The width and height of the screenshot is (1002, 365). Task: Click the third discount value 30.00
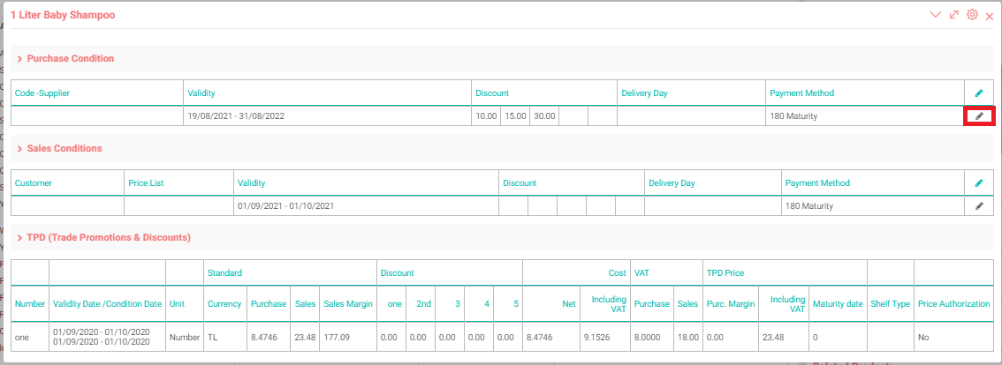[543, 115]
